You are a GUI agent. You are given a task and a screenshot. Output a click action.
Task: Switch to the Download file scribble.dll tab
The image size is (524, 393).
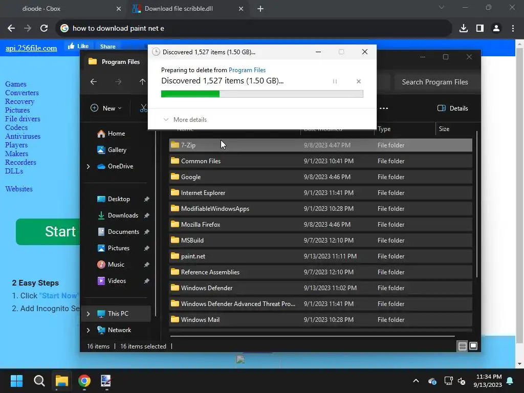[x=187, y=9]
